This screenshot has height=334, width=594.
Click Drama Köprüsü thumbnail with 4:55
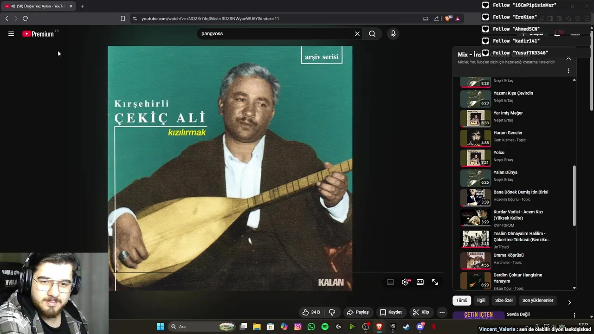(476, 261)
